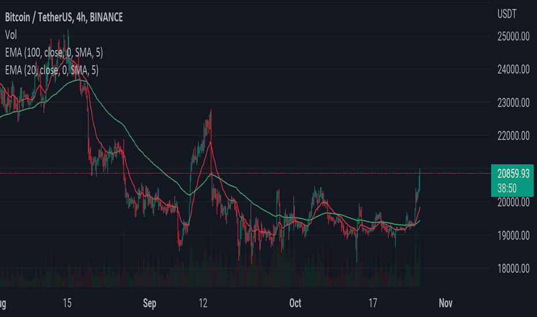Click the current price tag 20859.93

point(513,173)
